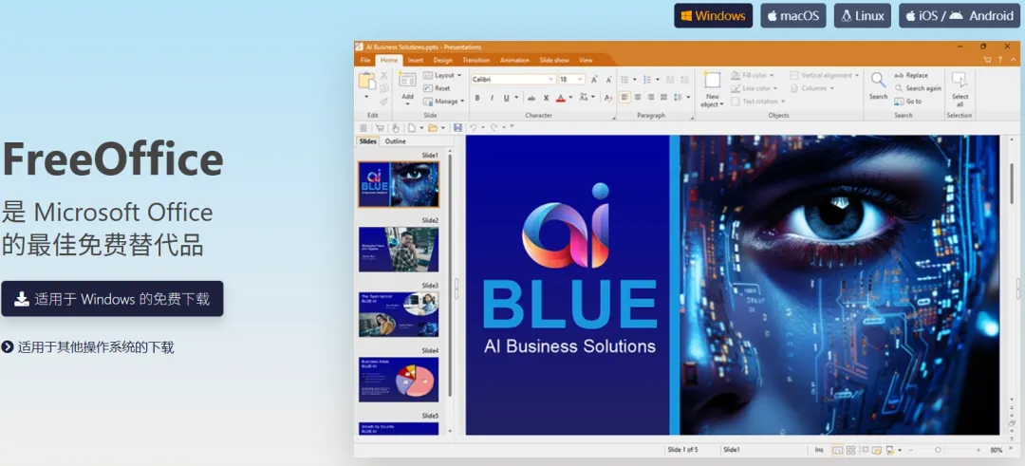Click the Open folder icon in quick toolbar
This screenshot has width=1025, height=466.
click(x=433, y=128)
